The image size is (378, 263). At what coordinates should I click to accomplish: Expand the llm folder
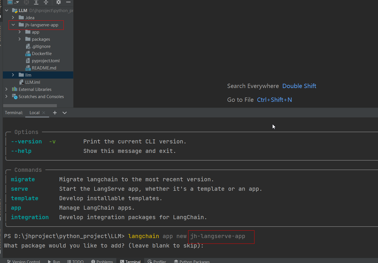(x=13, y=75)
